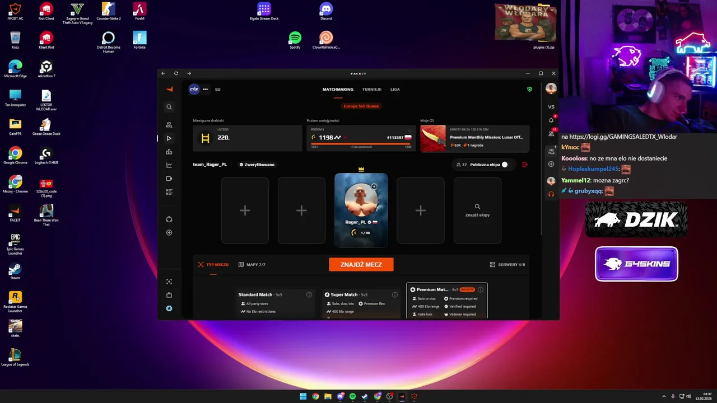The width and height of the screenshot is (717, 403).
Task: Click the orange headset icon in right sidebar
Action: click(551, 194)
